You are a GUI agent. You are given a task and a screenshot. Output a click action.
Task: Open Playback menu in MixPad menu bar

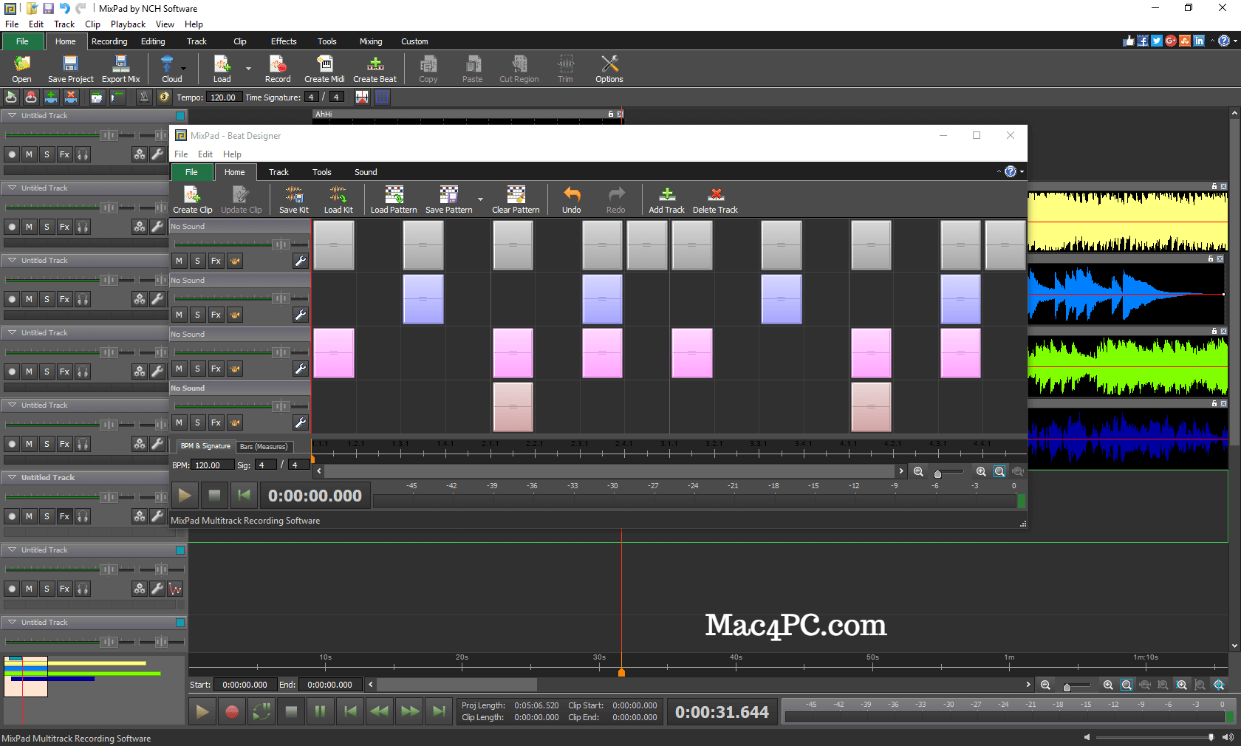coord(128,24)
